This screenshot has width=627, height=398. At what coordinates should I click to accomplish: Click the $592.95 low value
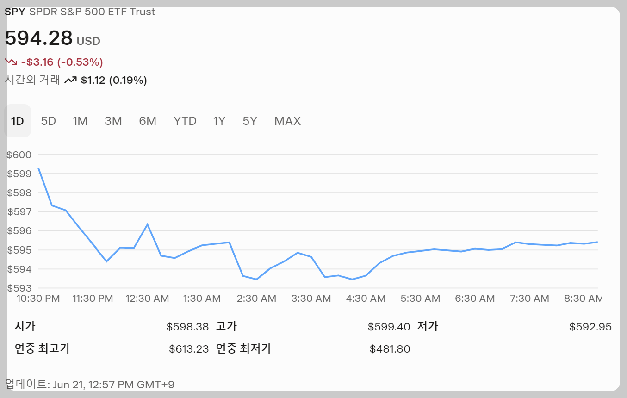(590, 327)
